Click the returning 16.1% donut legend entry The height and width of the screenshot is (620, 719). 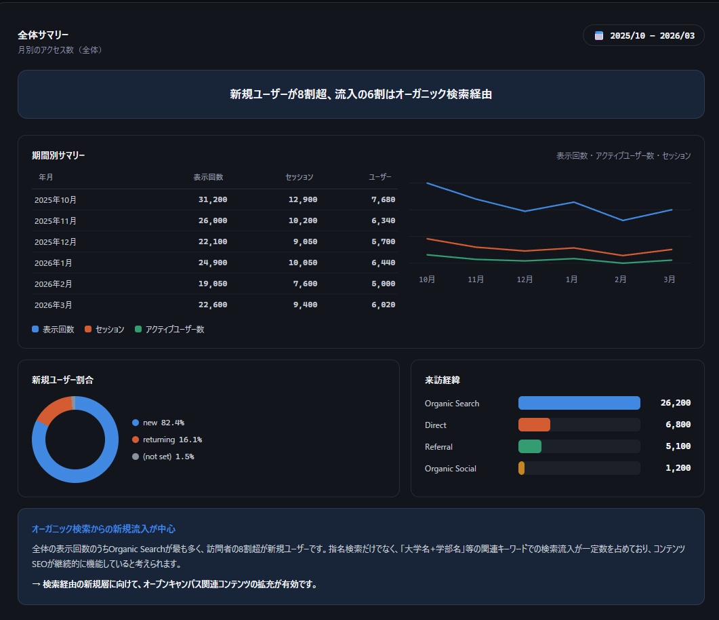tap(167, 440)
